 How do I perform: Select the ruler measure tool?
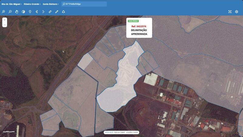50,12
